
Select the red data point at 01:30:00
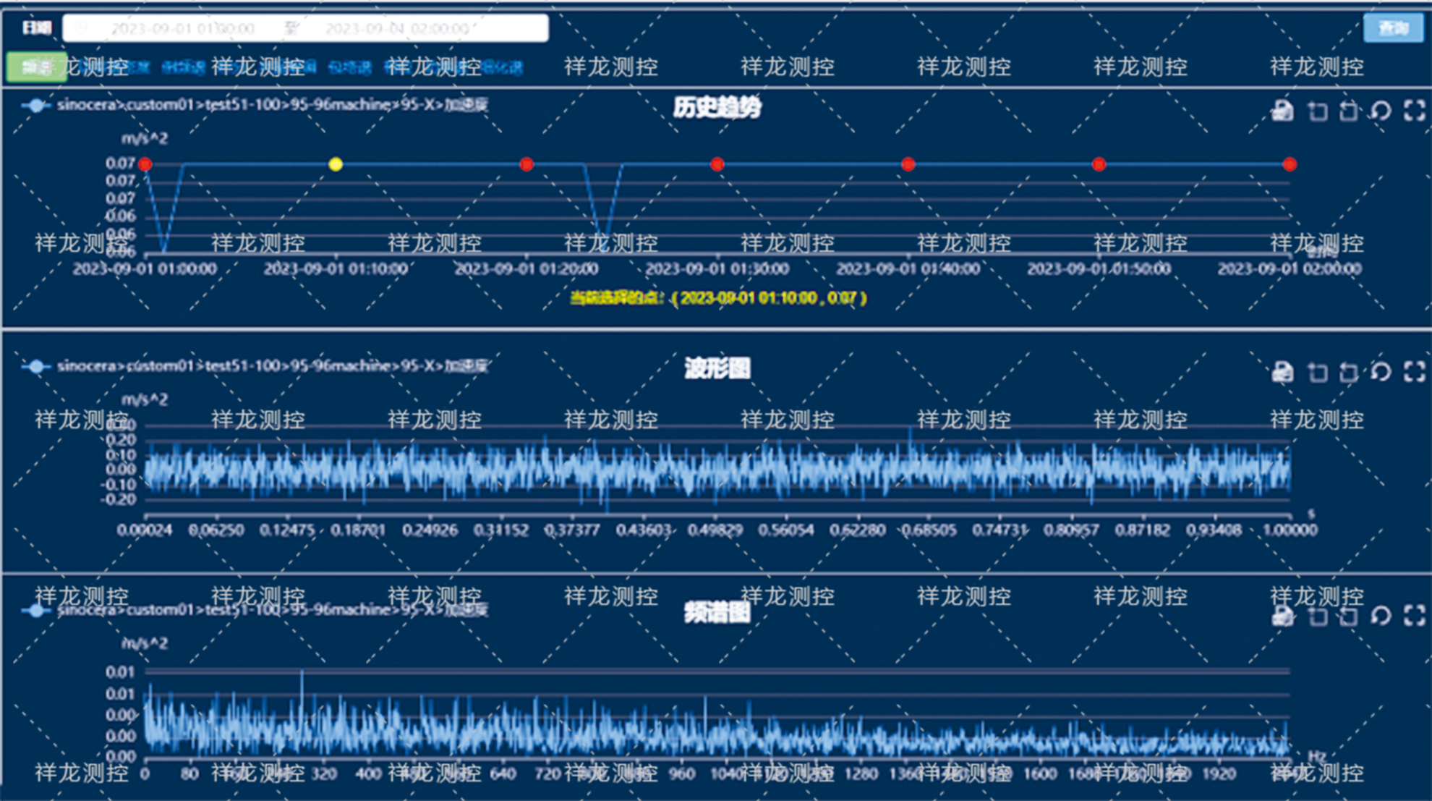(717, 164)
